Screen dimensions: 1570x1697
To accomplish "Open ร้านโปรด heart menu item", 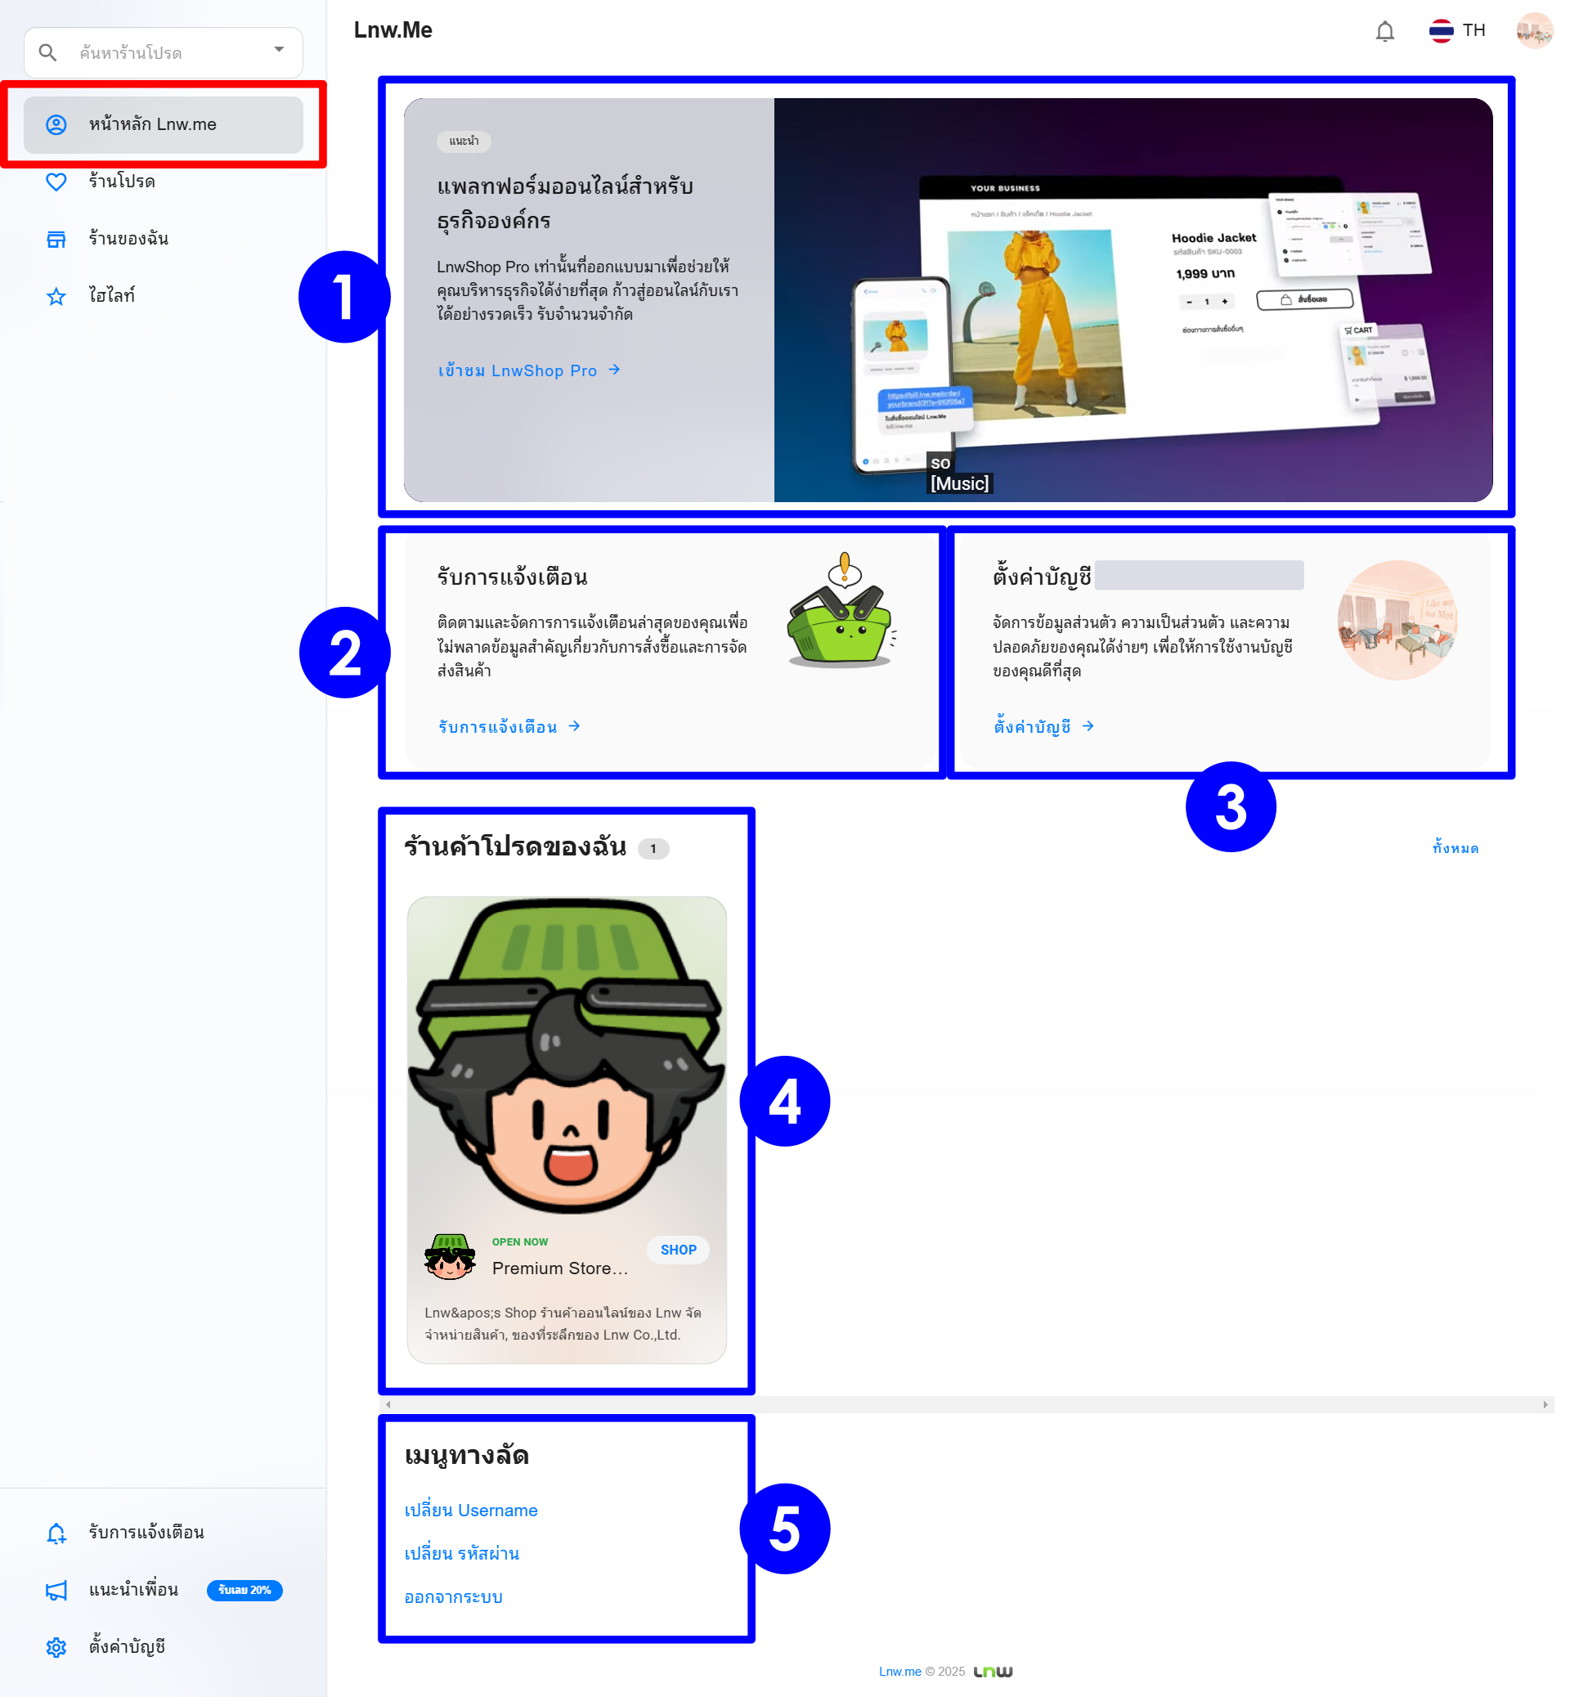I will click(122, 182).
